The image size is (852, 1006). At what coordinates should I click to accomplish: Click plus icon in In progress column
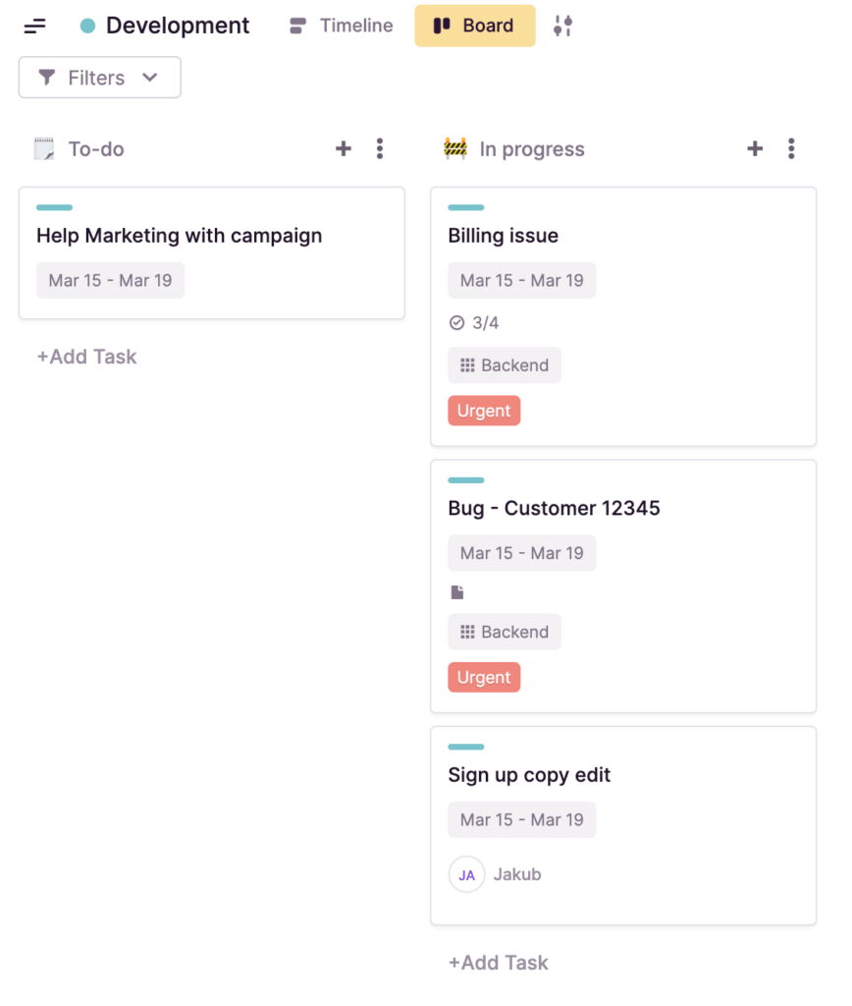coord(755,149)
